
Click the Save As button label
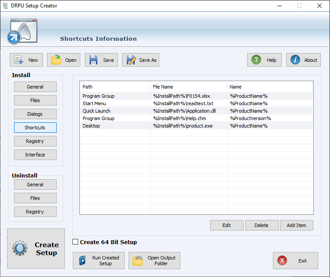148,60
